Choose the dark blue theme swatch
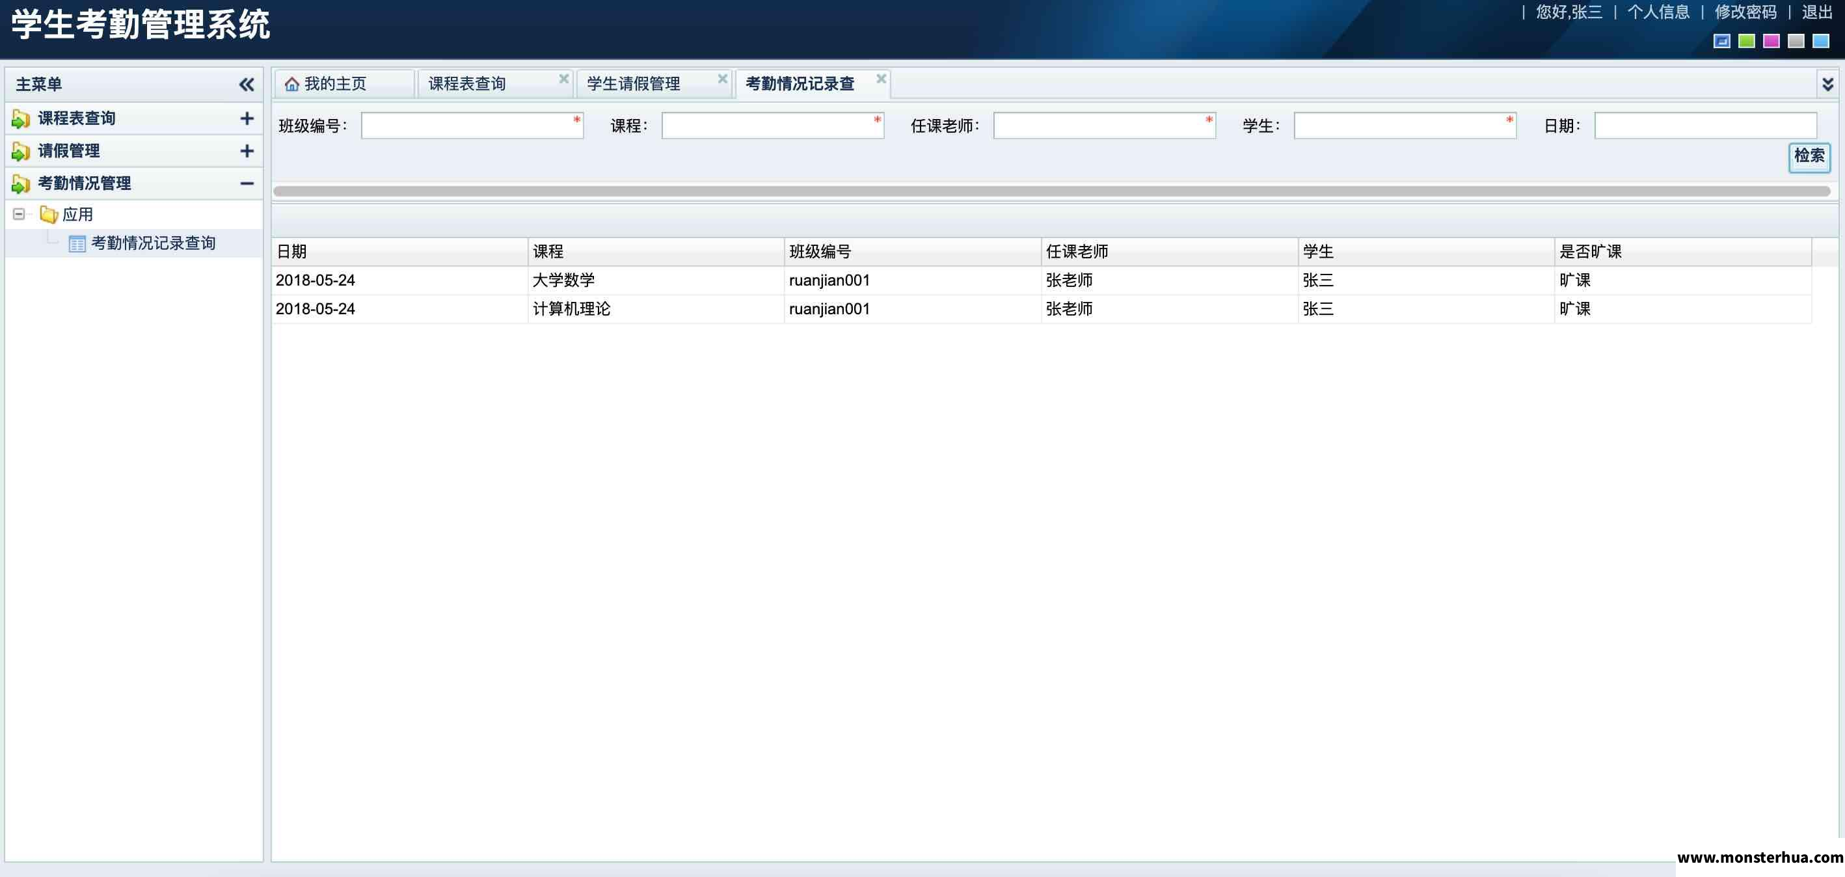The height and width of the screenshot is (877, 1845). [1722, 42]
